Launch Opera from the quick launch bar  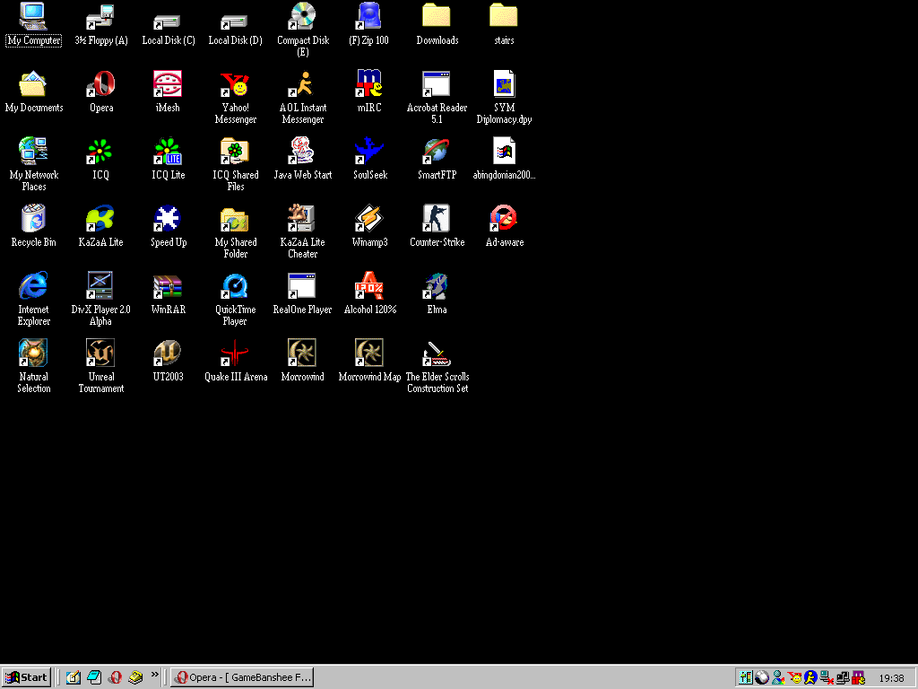click(x=115, y=677)
